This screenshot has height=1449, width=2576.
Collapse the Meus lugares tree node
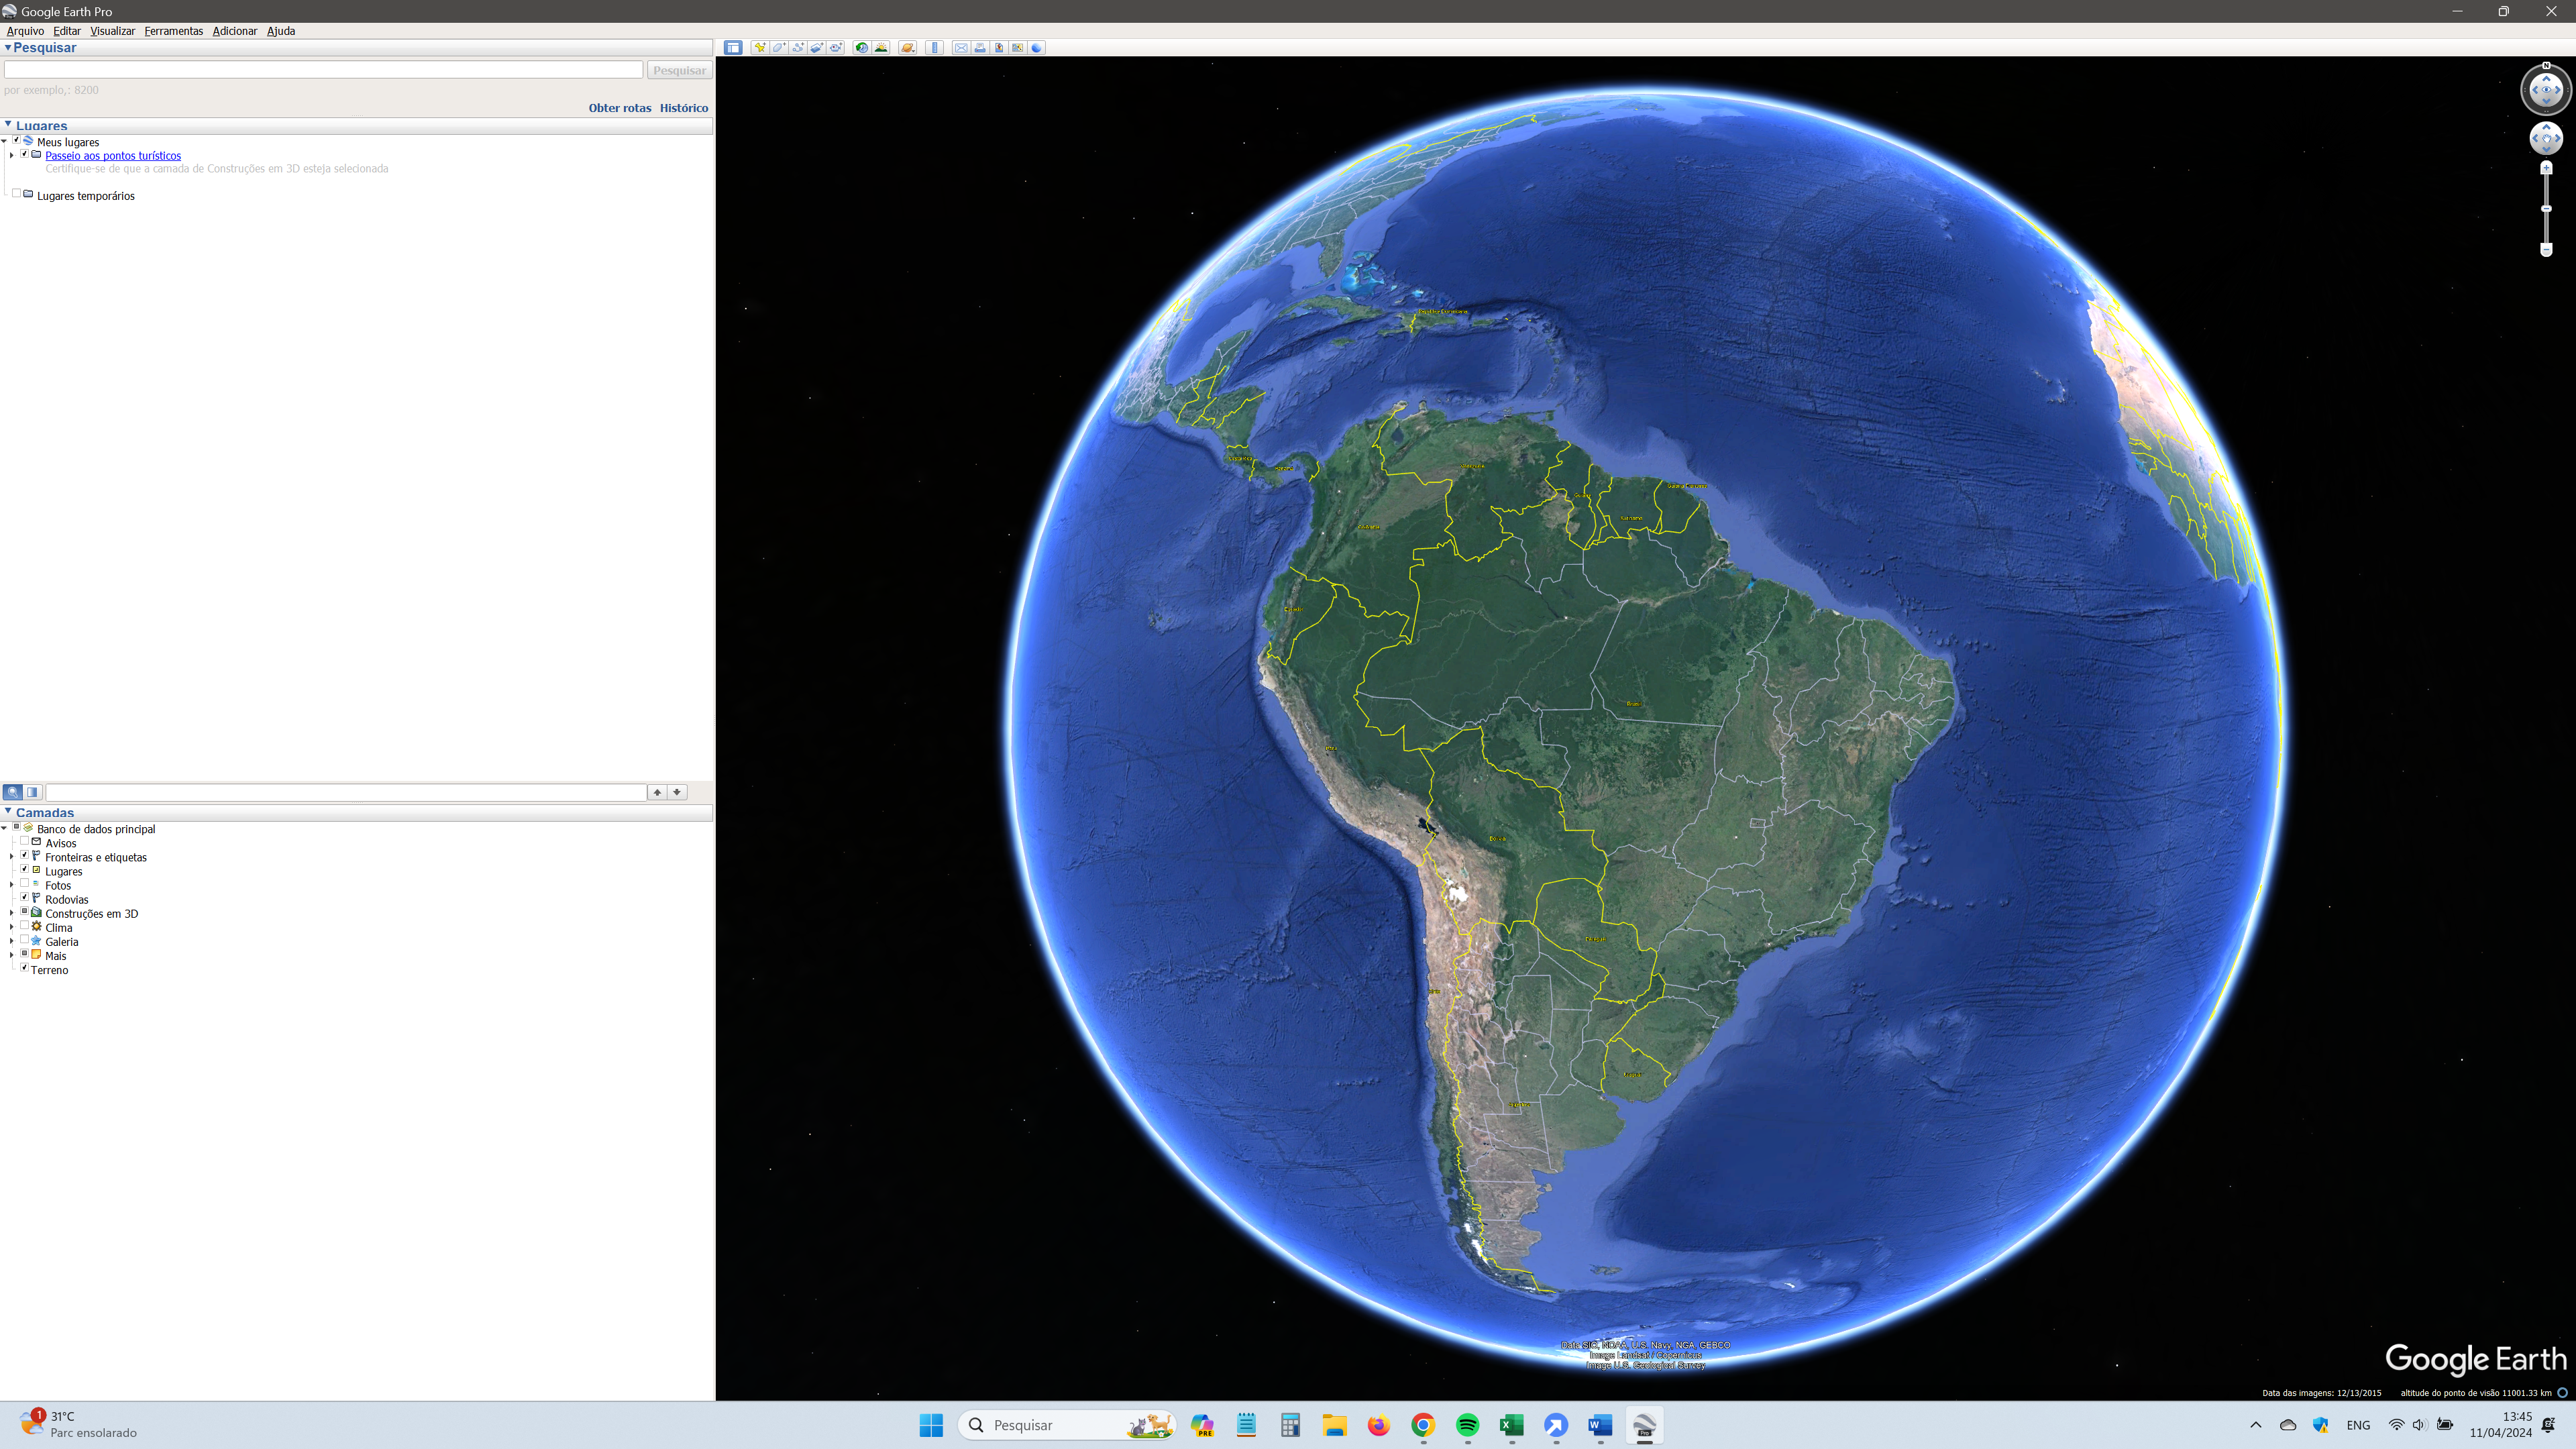click(4, 141)
